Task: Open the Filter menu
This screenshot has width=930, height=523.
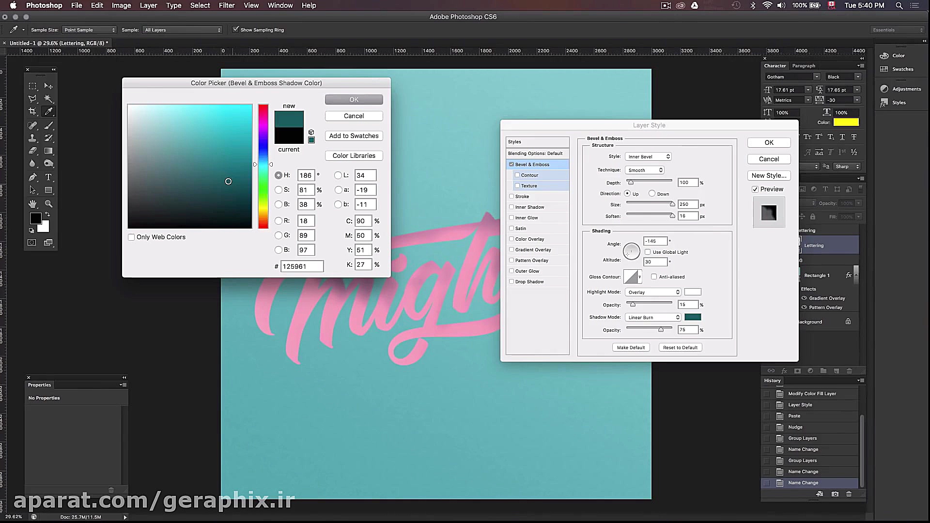Action: click(226, 5)
